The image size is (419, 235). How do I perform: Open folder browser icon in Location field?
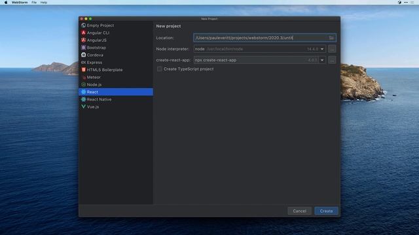click(331, 38)
